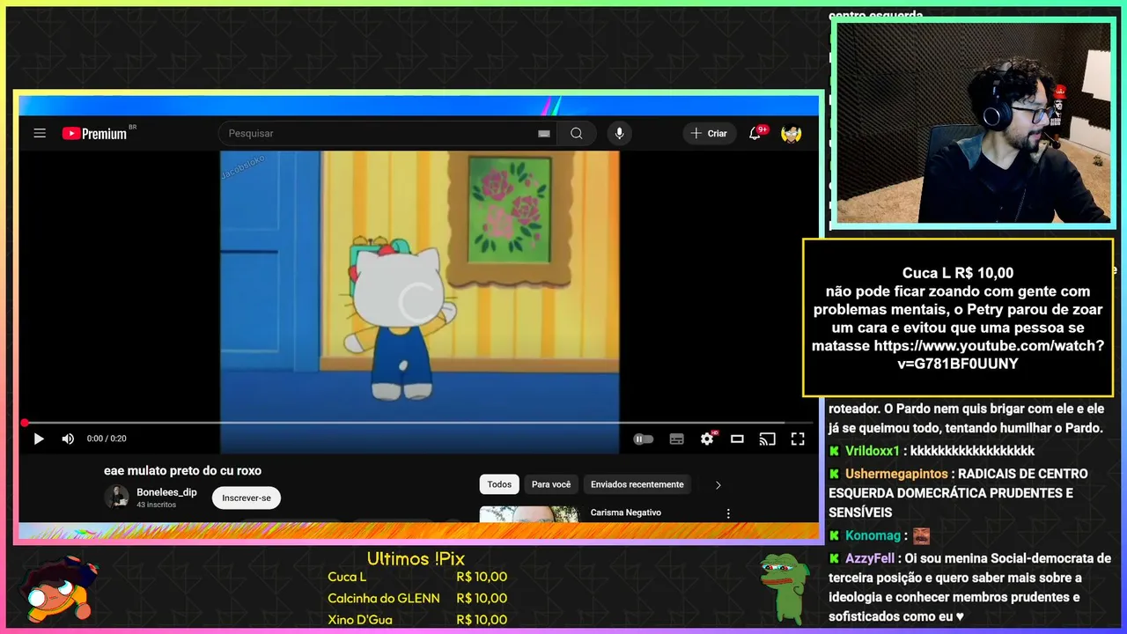Open the Carisma Negativo suggested video thumbnail
The image size is (1127, 634).
[529, 513]
